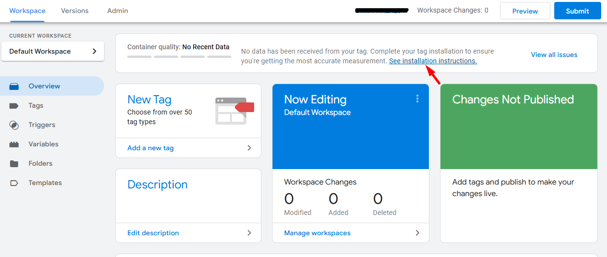Click the Templates outline label icon
The height and width of the screenshot is (257, 607).
(x=14, y=183)
